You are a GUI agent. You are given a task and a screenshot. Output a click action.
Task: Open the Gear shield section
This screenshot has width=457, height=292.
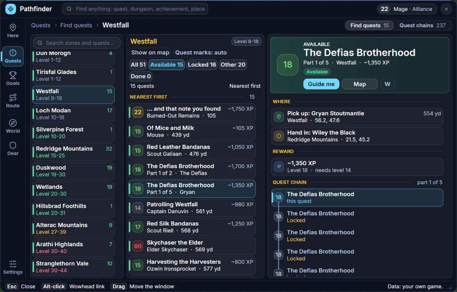click(13, 148)
